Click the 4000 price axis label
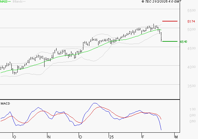Image resolution: width=198 pixels, height=139 pixels. click(191, 67)
